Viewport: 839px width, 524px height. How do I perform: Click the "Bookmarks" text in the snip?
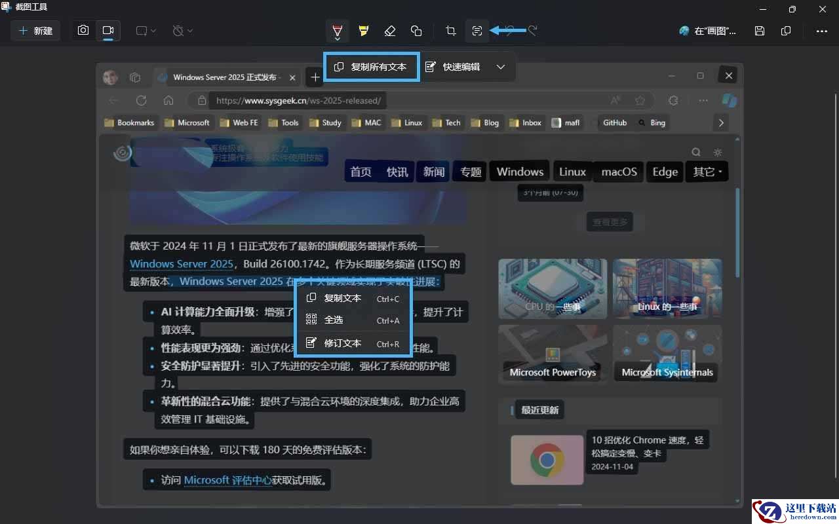pyautogui.click(x=136, y=122)
